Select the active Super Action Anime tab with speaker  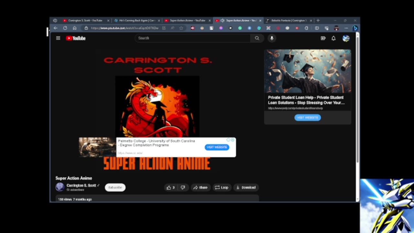(239, 20)
